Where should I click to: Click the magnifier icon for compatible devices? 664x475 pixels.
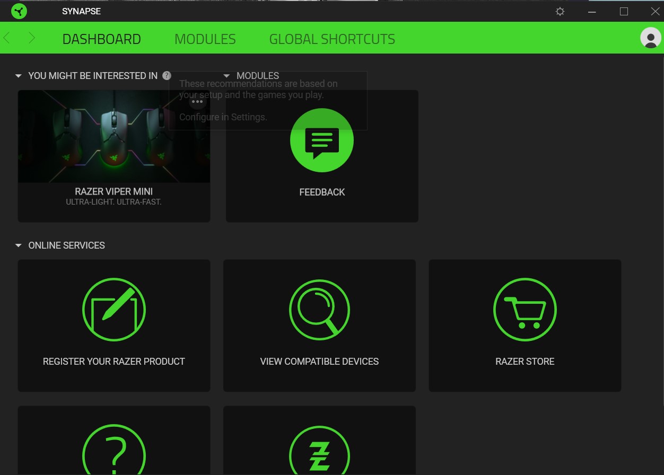pos(319,310)
